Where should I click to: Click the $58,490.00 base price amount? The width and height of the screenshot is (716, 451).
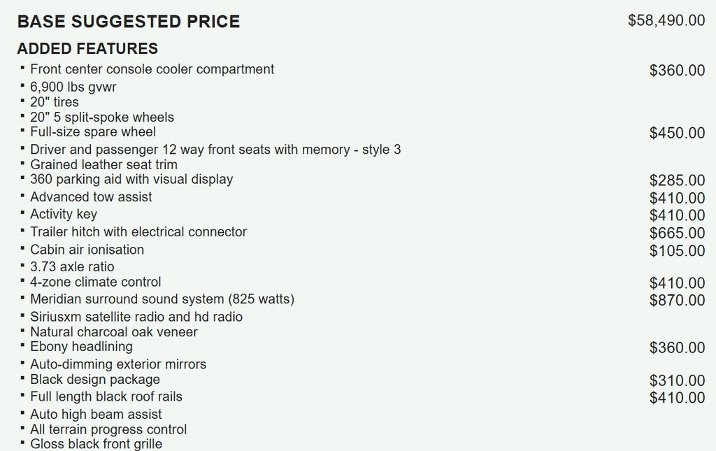[x=666, y=20]
